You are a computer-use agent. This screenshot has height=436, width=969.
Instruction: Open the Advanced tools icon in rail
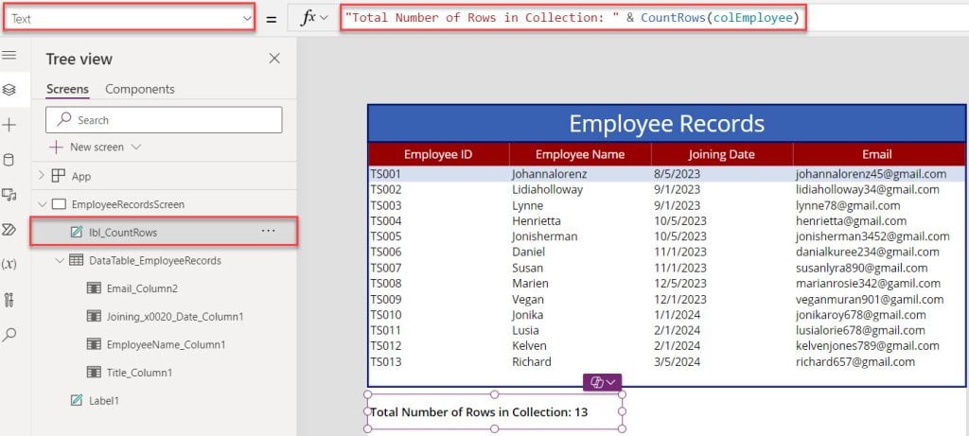point(9,300)
